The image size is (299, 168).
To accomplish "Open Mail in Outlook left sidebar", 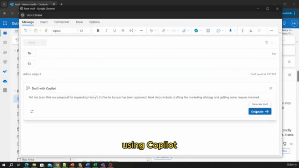I will click(5, 33).
